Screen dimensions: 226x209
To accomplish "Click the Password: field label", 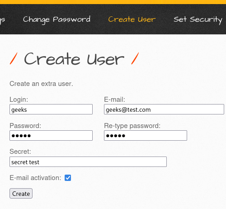I will click(25, 126).
